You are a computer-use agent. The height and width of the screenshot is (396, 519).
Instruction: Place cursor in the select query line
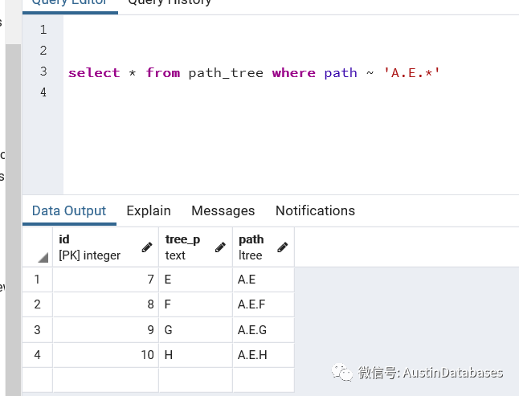[x=254, y=73]
